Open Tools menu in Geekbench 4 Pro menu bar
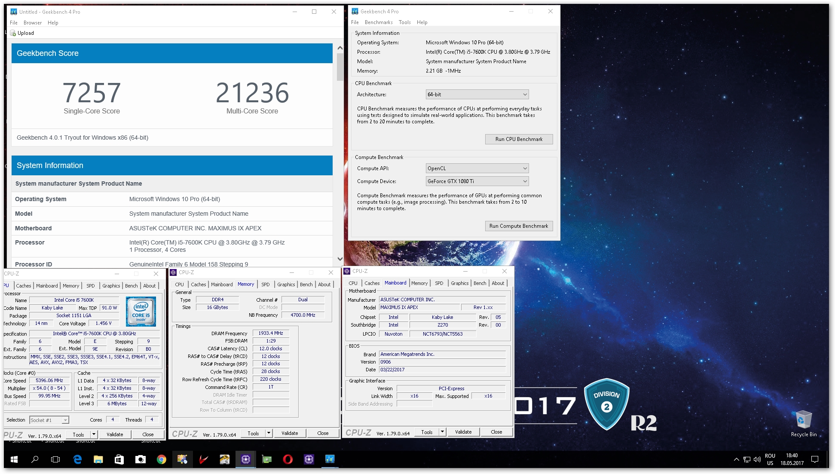835x474 pixels. (x=404, y=22)
